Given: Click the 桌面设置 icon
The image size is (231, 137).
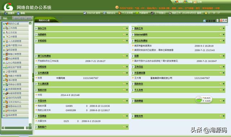Looking at the screenshot, I should click(x=204, y=21).
